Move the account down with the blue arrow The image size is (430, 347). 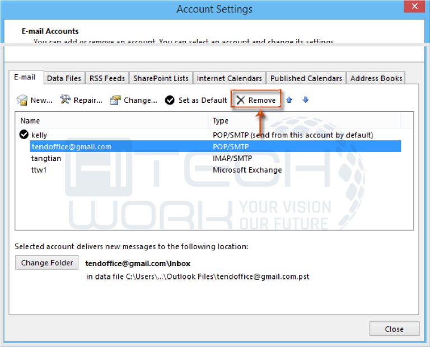point(306,100)
